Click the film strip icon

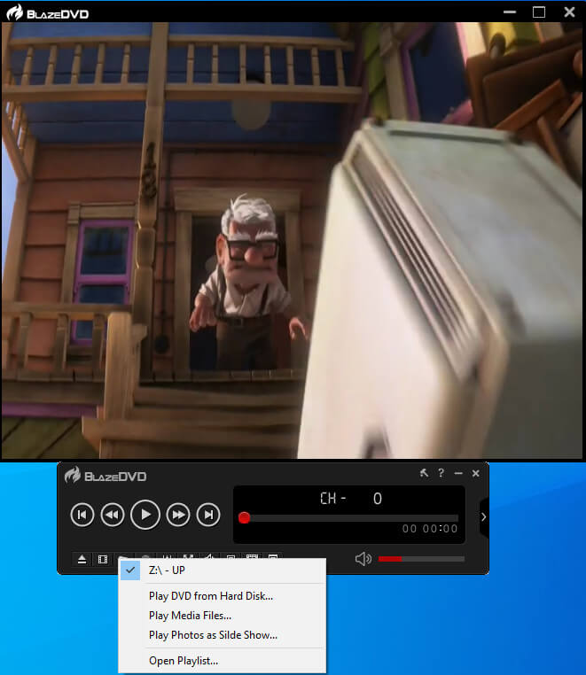[103, 559]
